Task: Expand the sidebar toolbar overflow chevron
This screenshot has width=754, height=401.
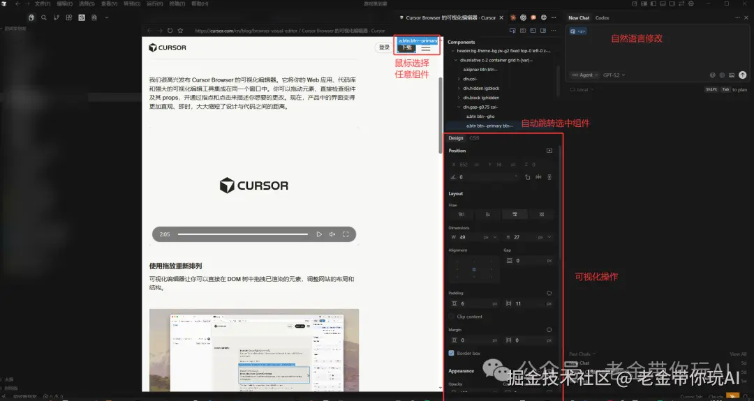Action: point(107,17)
